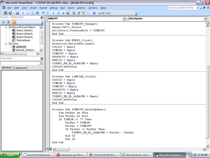
Task: Switch to the Categorized properties tab
Action: pos(20,68)
